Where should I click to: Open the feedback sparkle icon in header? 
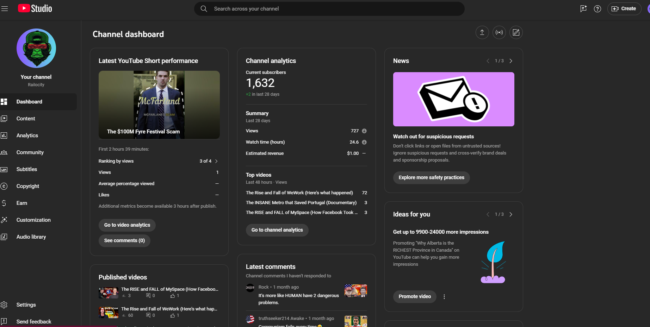click(x=583, y=9)
